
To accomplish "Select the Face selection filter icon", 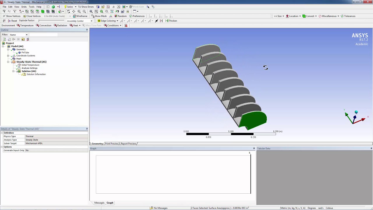I will (x=37, y=11).
